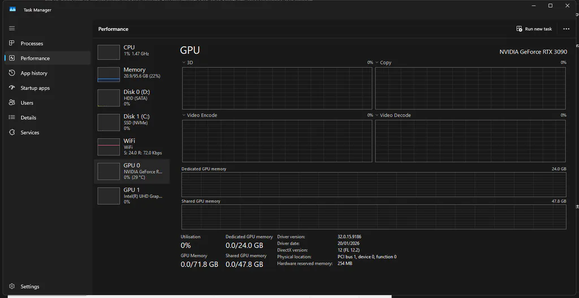The width and height of the screenshot is (579, 298).
Task: Click the Intel(R) UHD Graphics label
Action: click(143, 196)
